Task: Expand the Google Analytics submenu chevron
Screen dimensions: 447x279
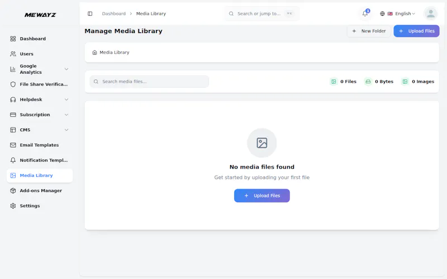Action: 66,69
